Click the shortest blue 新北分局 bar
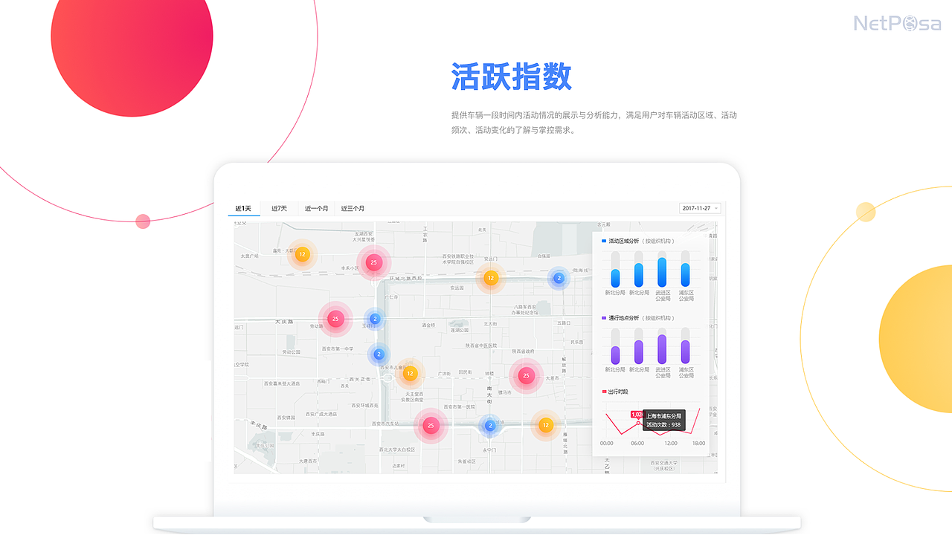The image size is (952, 535). point(615,278)
